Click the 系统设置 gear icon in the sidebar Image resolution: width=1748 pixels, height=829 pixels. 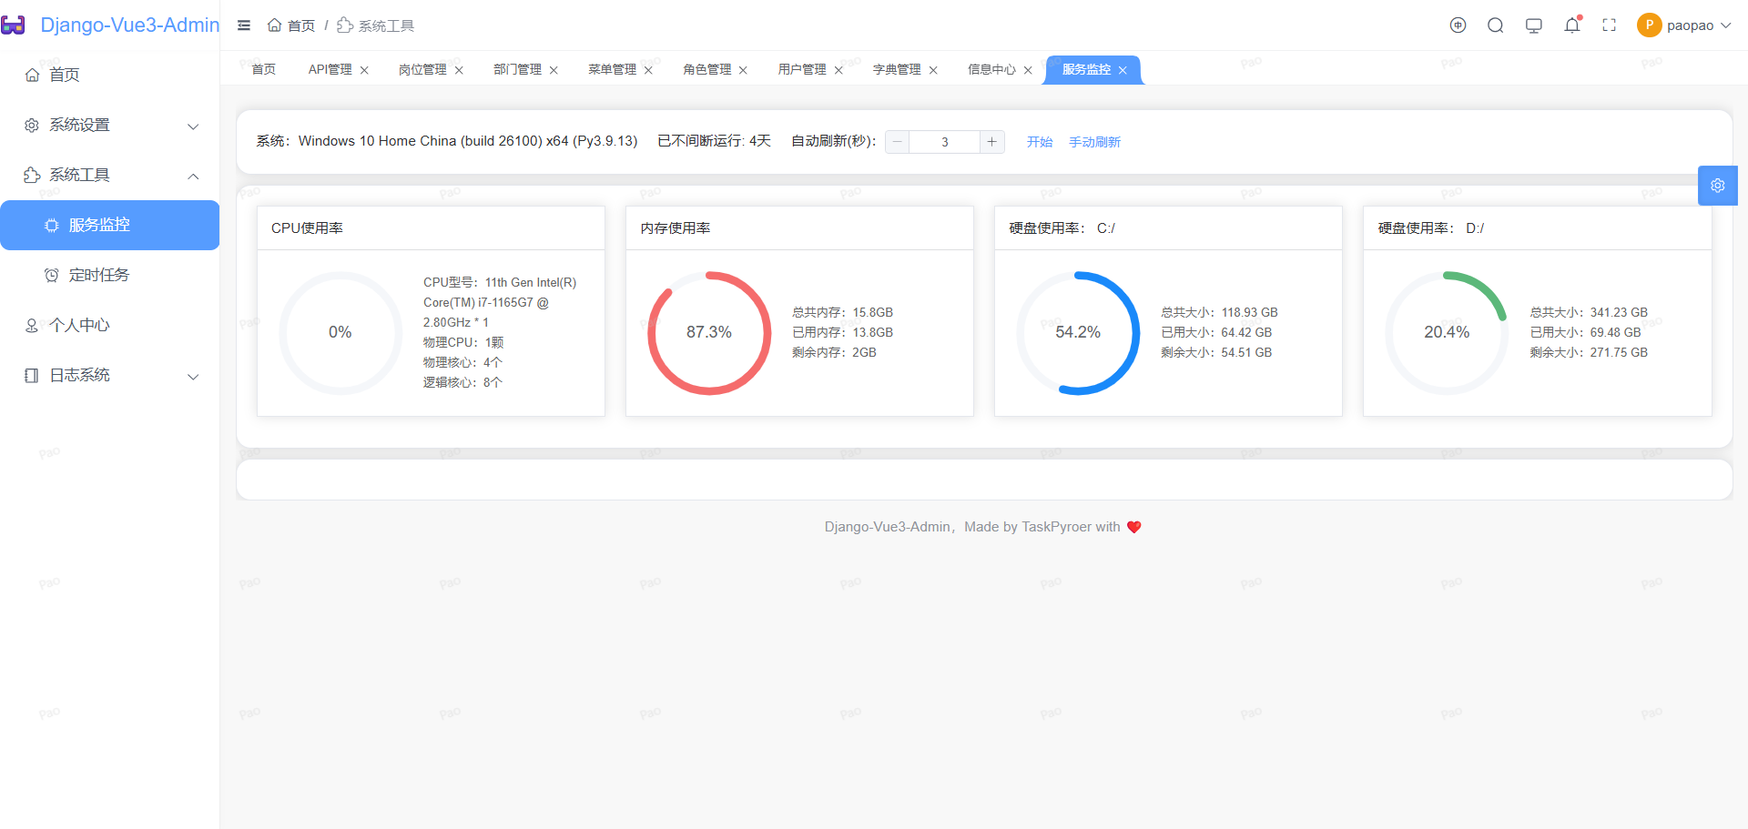click(32, 126)
